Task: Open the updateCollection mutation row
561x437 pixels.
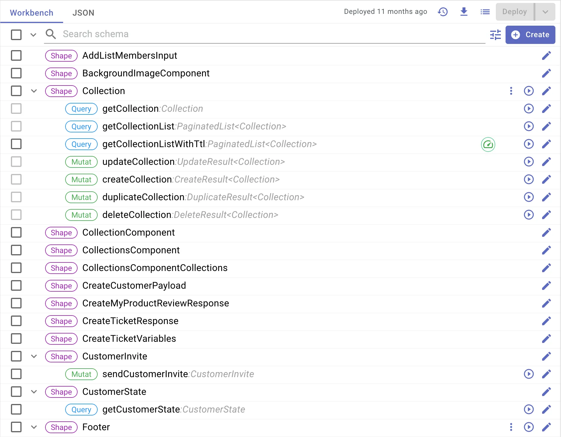Action: click(x=193, y=162)
